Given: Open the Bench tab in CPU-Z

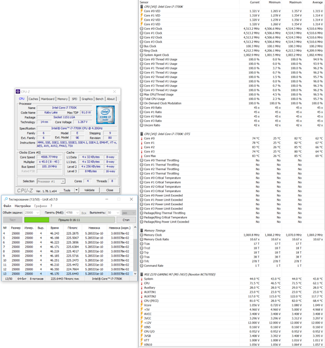Looking at the screenshot, I should [99, 99].
